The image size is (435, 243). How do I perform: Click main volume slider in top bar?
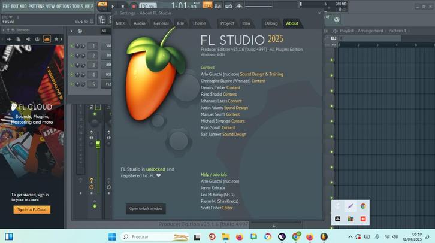coord(259,6)
